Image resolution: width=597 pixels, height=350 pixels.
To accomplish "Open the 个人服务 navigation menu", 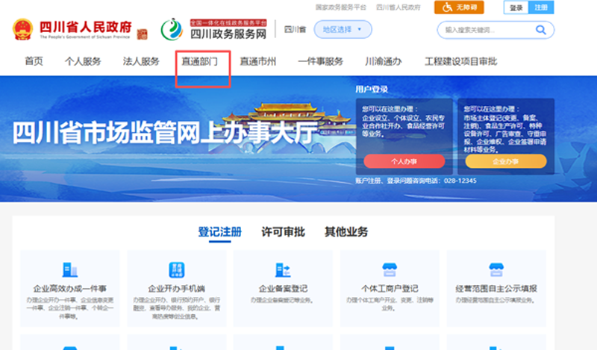I will pyautogui.click(x=83, y=61).
